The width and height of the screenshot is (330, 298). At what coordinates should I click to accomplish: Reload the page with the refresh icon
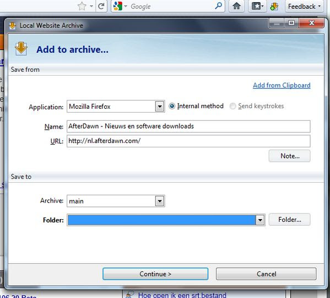click(x=101, y=6)
